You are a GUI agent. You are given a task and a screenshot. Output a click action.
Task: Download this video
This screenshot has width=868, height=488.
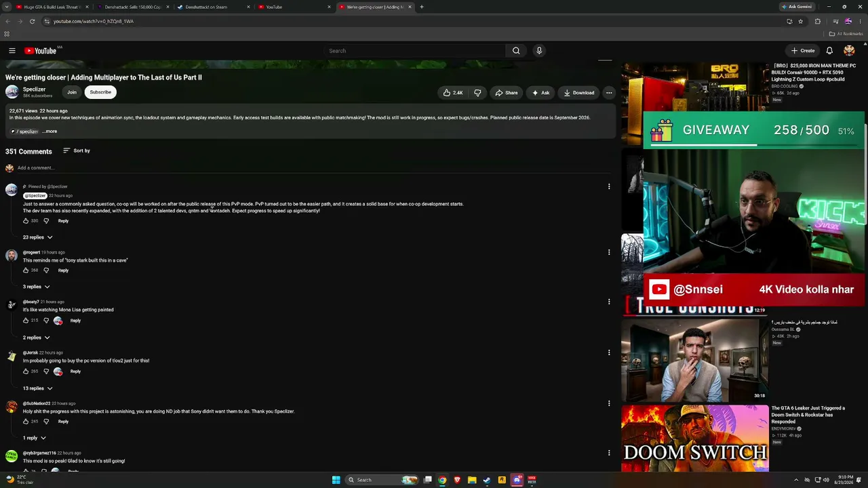pos(579,93)
